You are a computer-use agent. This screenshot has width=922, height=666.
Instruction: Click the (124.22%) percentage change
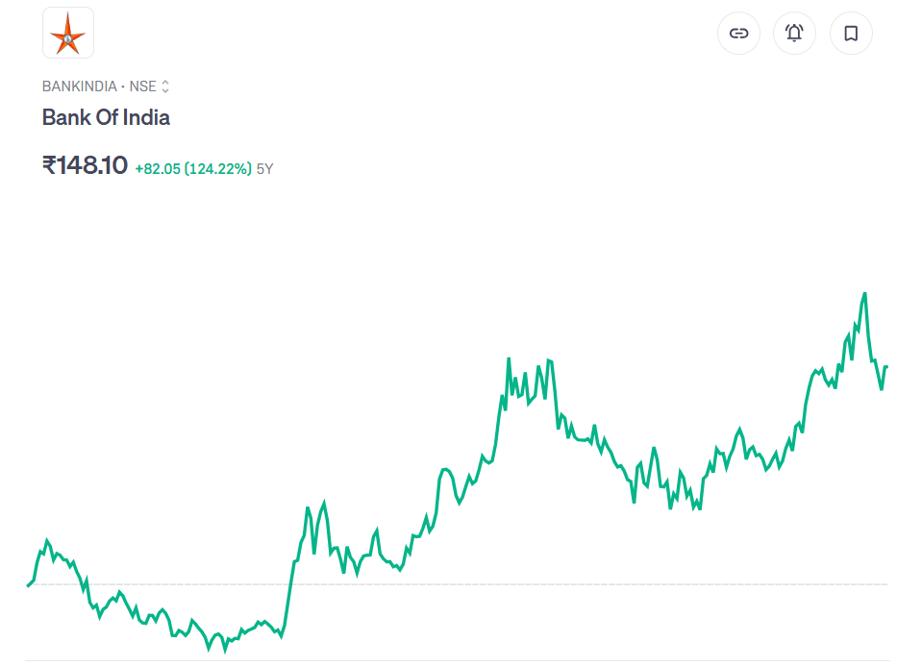point(218,168)
